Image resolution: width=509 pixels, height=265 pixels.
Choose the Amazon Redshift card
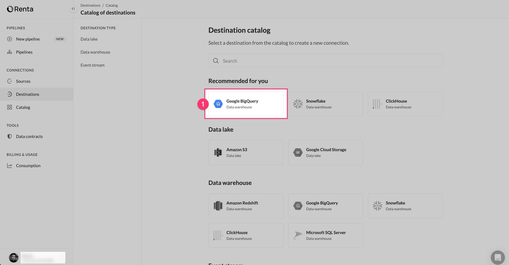246,206
